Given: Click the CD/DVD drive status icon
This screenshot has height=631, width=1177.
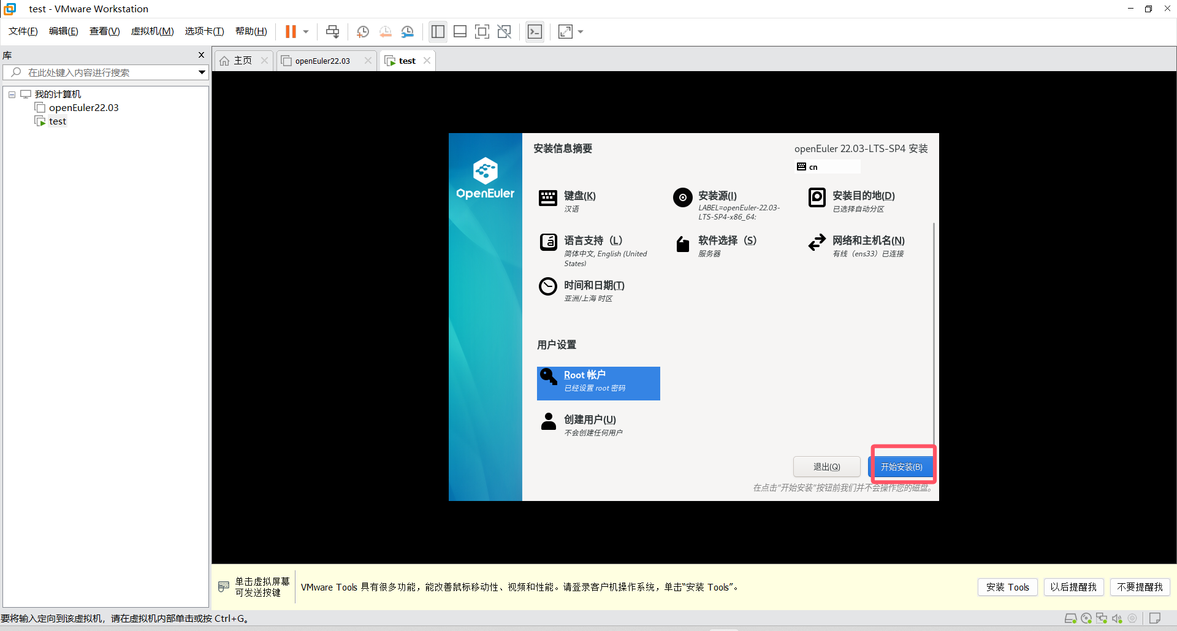Looking at the screenshot, I should (1086, 618).
